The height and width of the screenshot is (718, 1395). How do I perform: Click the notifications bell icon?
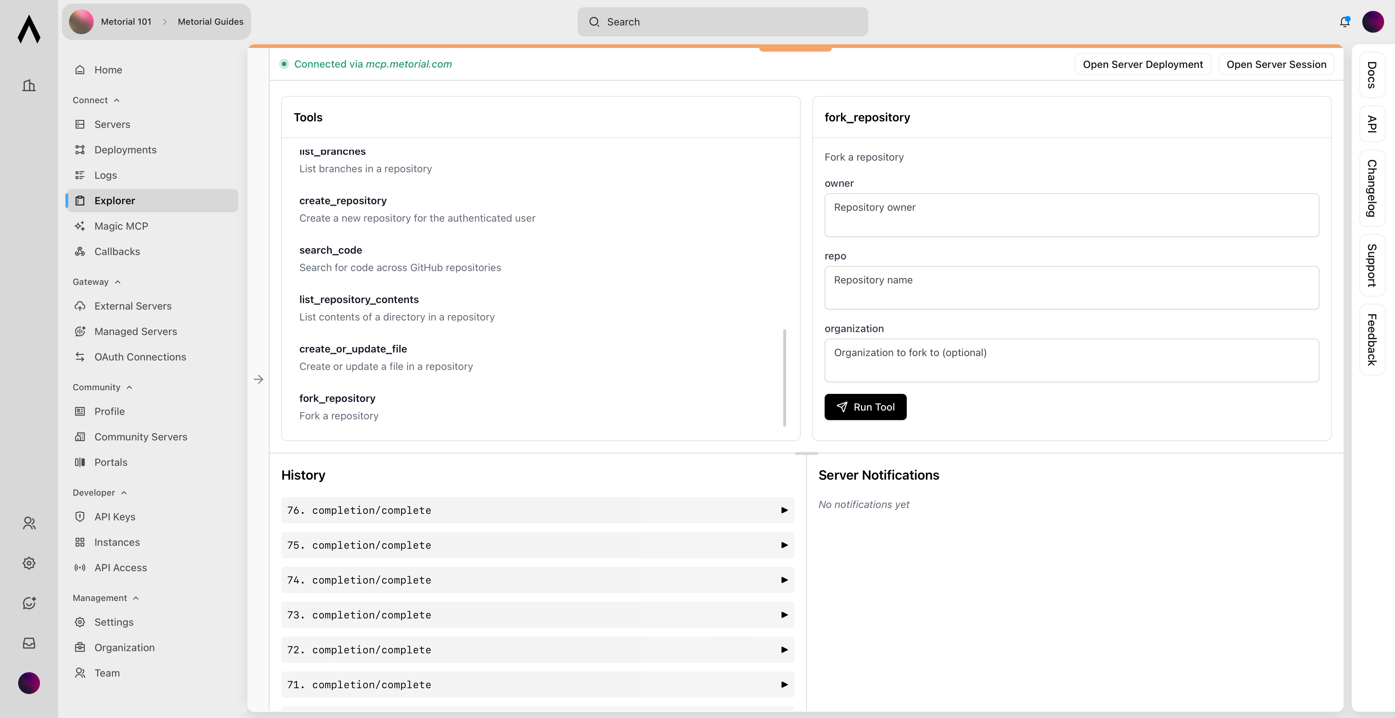click(x=1344, y=22)
